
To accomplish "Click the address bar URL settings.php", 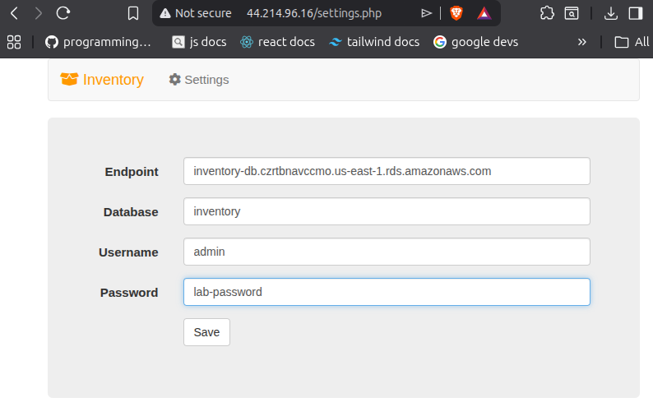I will 314,13.
